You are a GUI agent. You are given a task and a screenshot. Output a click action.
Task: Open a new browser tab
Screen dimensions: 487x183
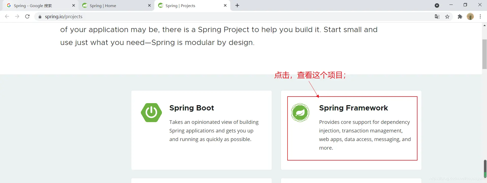(237, 6)
